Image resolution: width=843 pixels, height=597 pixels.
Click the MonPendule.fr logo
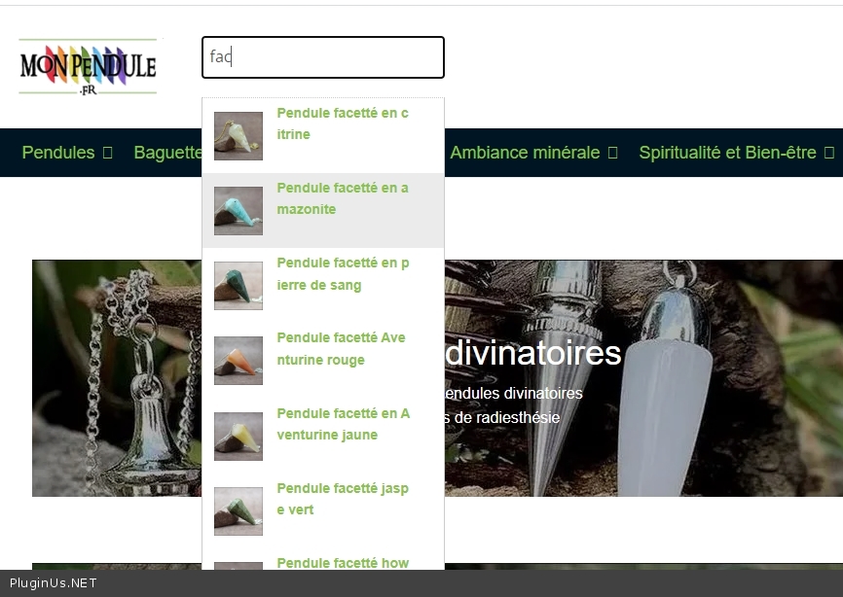point(89,67)
